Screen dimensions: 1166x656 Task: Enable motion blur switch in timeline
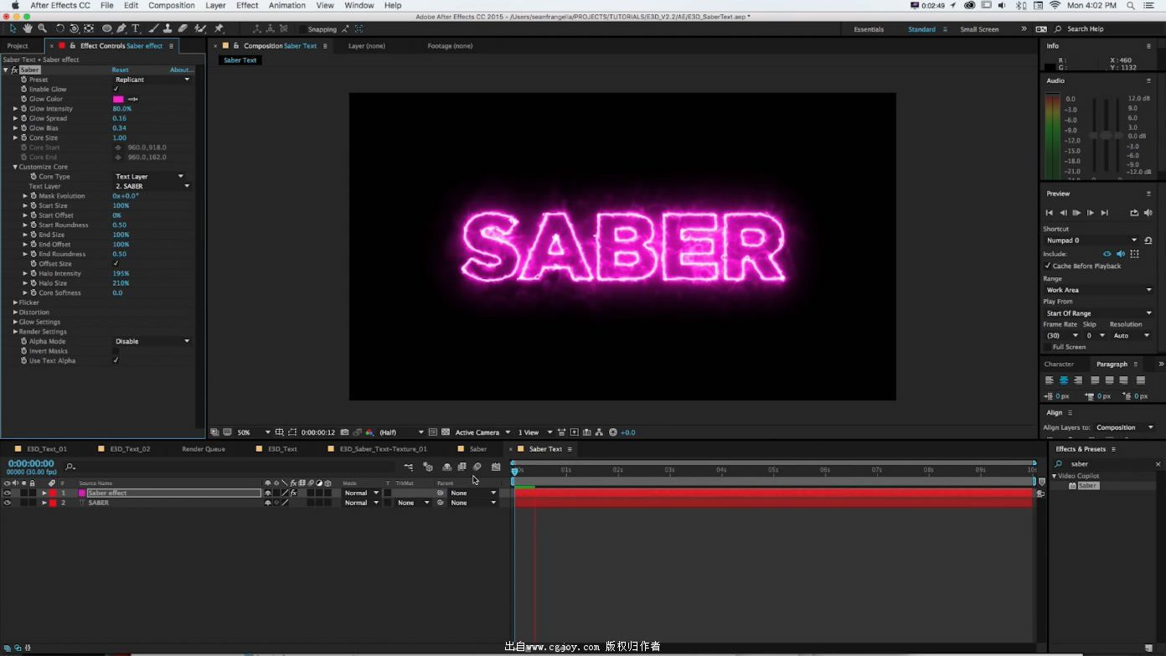coord(477,467)
